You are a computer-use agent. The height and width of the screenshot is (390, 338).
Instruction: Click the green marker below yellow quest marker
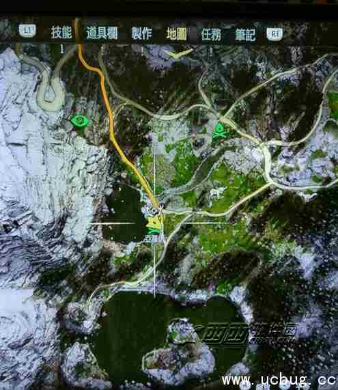click(x=152, y=231)
